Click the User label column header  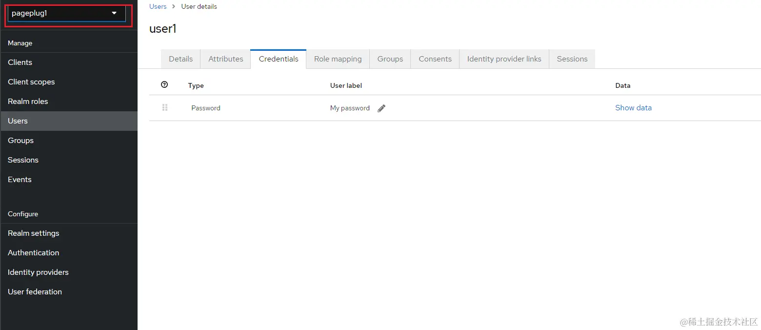click(x=346, y=85)
